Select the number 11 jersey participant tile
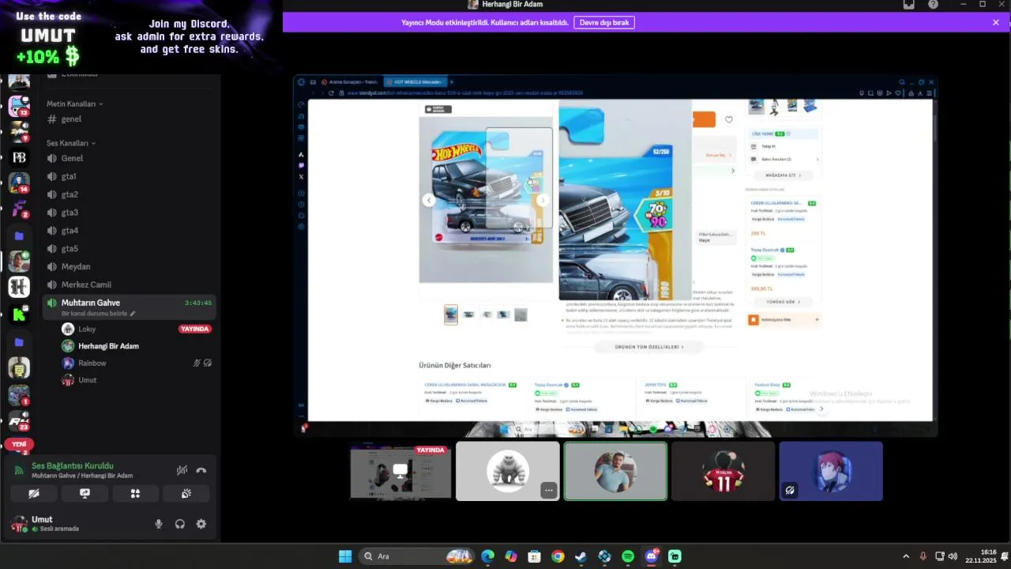 pos(723,471)
